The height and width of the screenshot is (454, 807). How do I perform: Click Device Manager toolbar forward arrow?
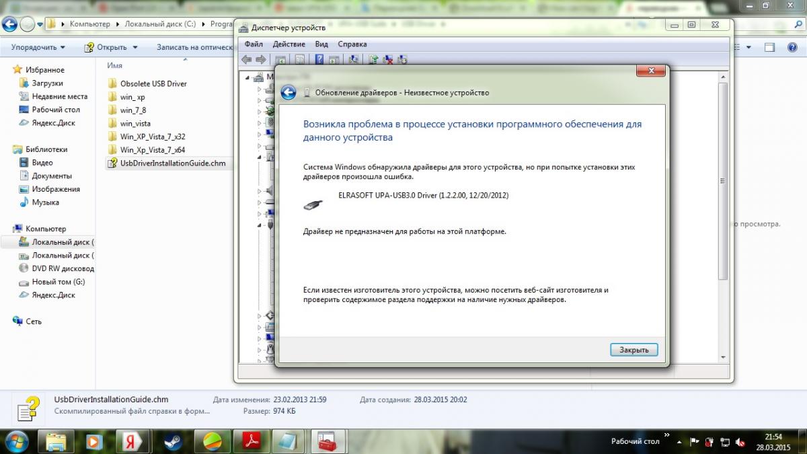tap(261, 59)
